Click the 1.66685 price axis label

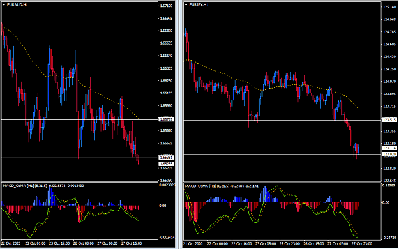tap(167, 43)
